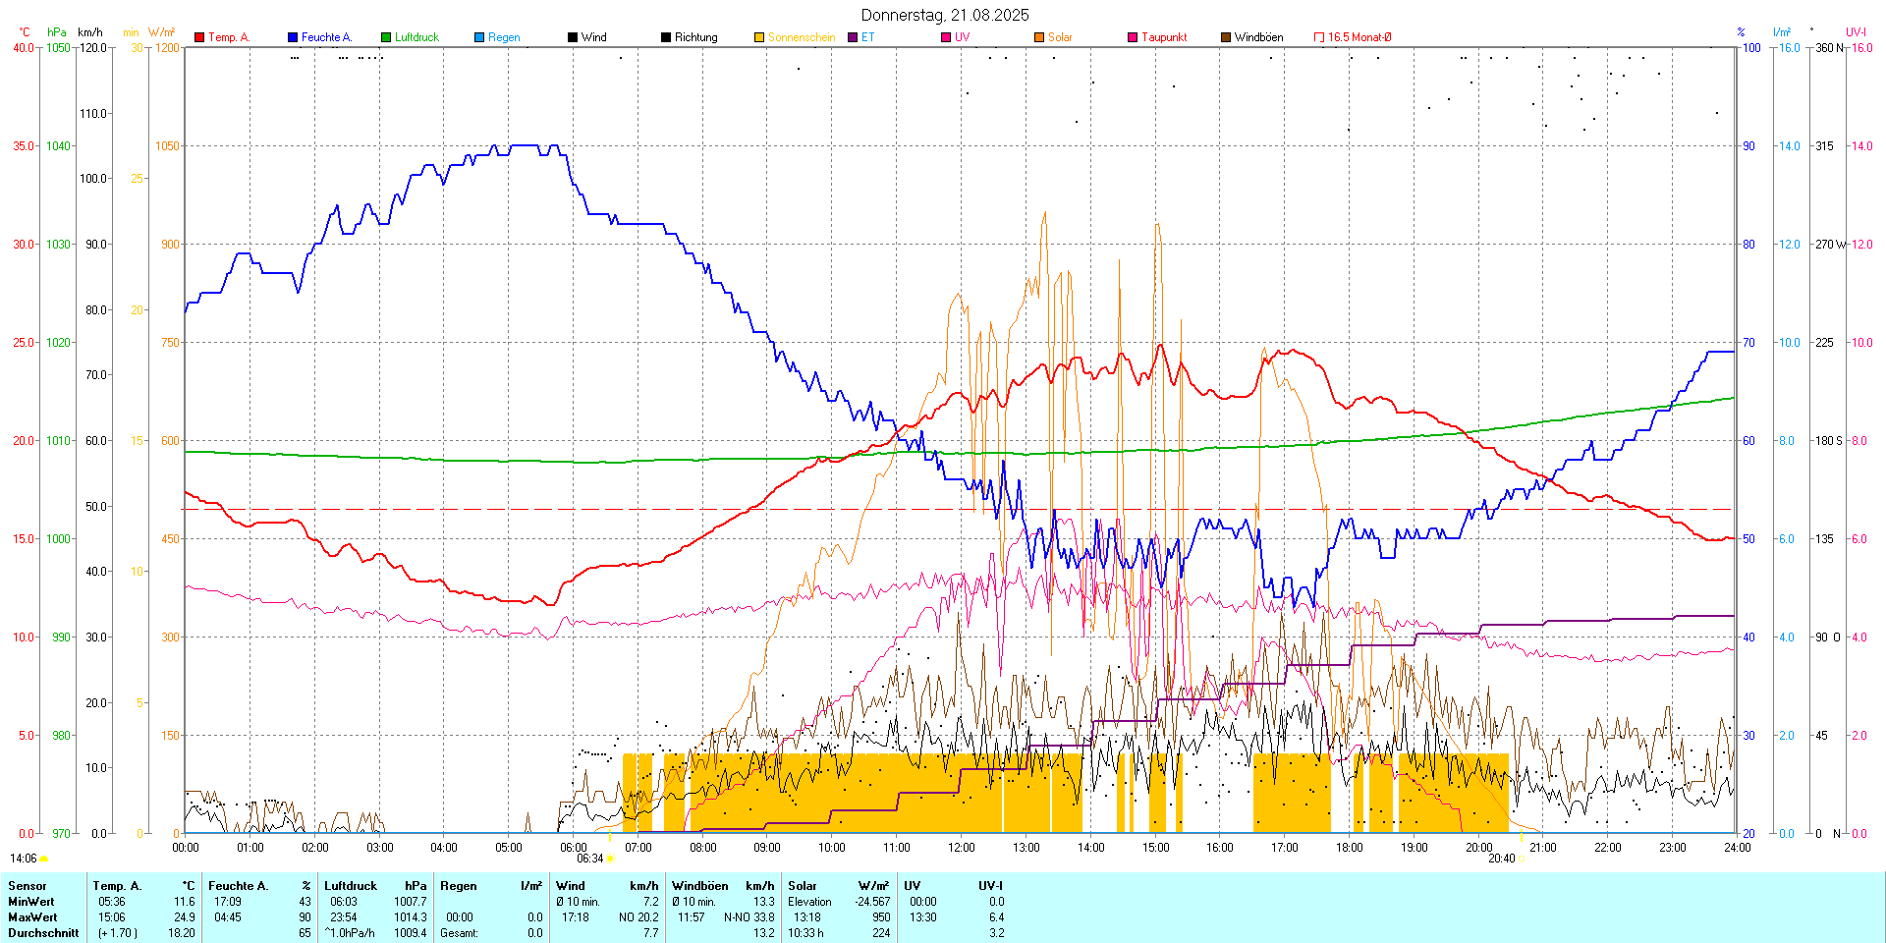Click the magenta UV legend label
The height and width of the screenshot is (943, 1886).
pyautogui.click(x=962, y=37)
